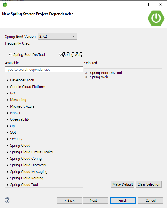Click the Make Default button

pos(123,184)
